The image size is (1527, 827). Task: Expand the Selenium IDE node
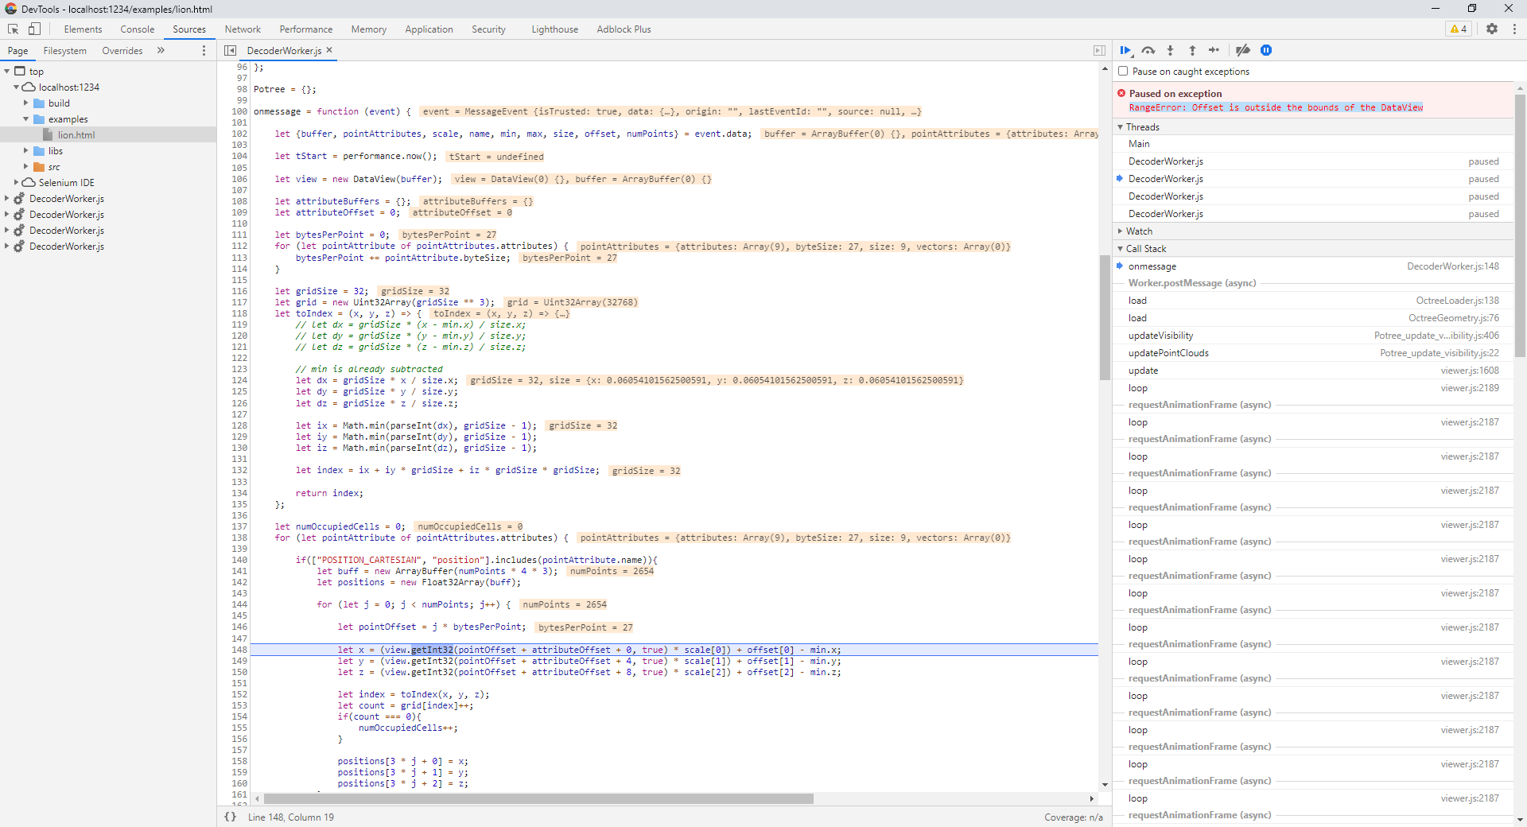point(16,183)
